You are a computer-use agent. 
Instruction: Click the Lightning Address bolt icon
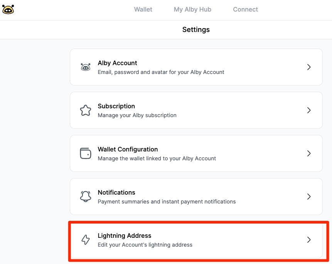click(86, 240)
